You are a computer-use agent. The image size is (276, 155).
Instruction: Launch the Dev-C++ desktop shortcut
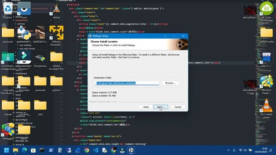pyautogui.click(x=267, y=59)
